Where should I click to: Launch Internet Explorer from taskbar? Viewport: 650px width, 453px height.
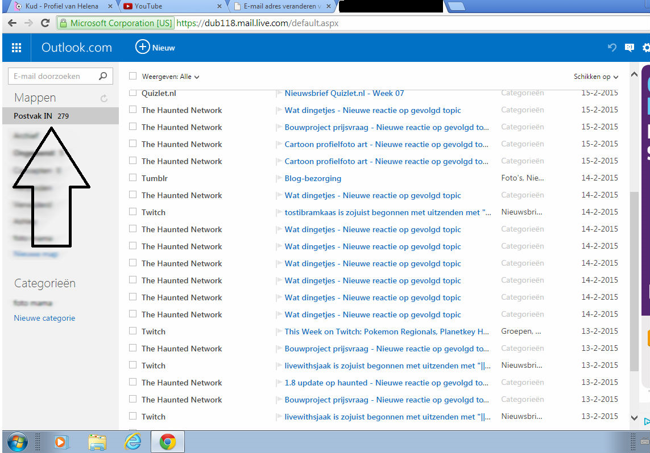tap(133, 442)
